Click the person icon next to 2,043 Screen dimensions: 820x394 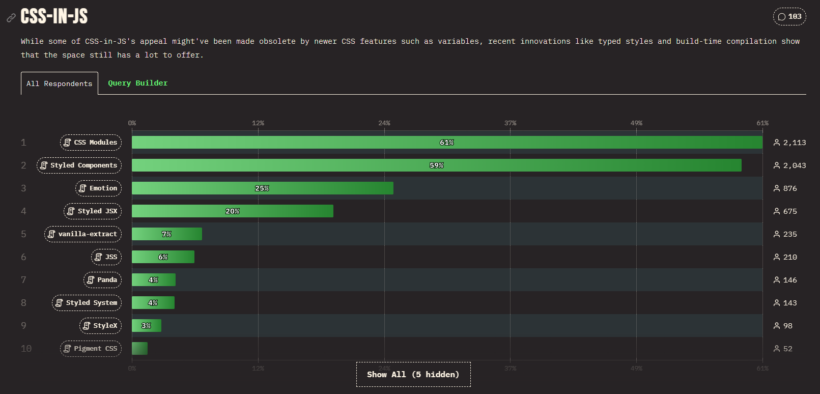coord(777,165)
